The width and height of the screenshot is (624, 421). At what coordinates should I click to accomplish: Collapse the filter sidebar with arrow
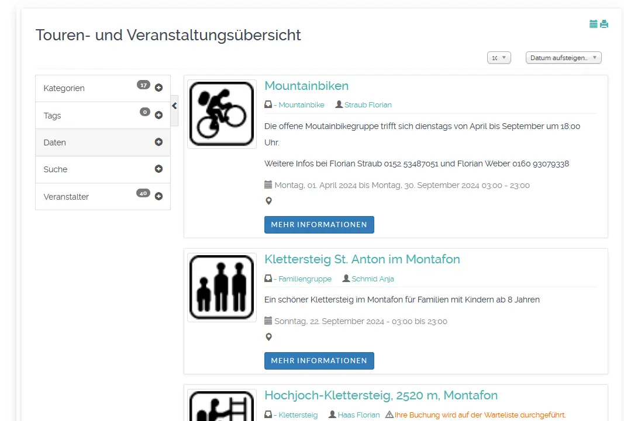[174, 106]
